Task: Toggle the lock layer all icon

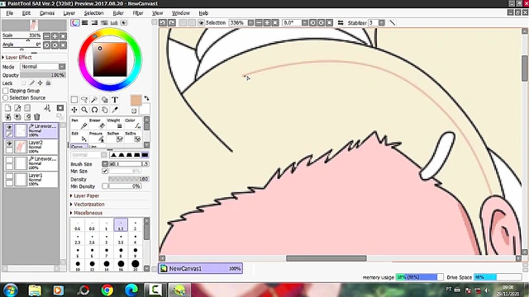Action: 48,82
